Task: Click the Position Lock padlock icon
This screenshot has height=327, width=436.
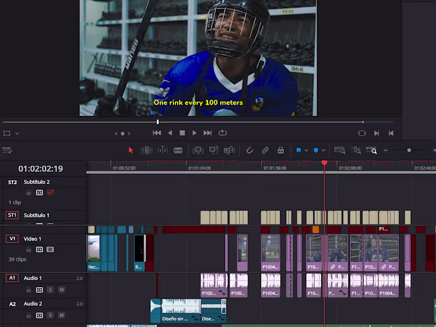Action: (281, 150)
